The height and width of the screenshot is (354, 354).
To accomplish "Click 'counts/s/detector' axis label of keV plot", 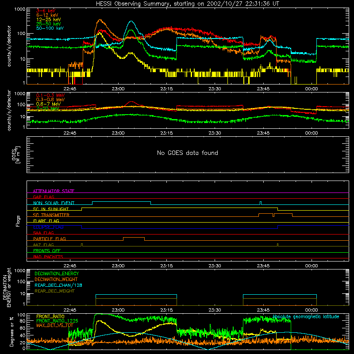I will [9, 46].
